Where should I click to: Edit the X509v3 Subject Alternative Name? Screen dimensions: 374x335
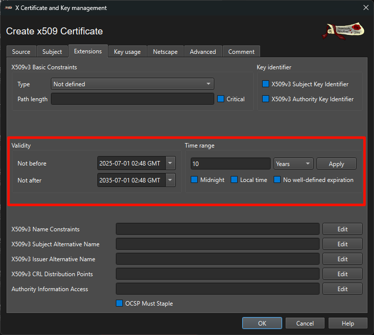pos(342,244)
